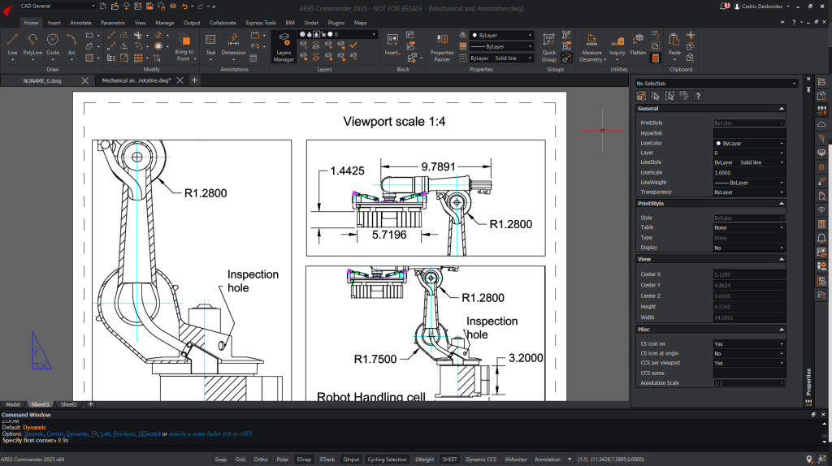This screenshot has width=832, height=466.
Task: Click the Cycling Selection button
Action: (387, 460)
